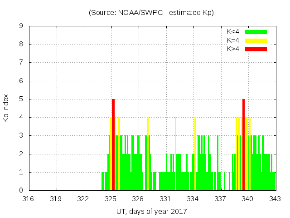The image size is (290, 218).
Task: Select the K<4 legend label text
Action: [x=233, y=32]
